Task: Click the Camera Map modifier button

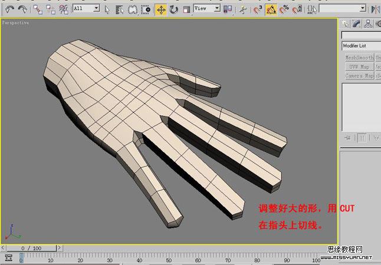Action: point(359,75)
